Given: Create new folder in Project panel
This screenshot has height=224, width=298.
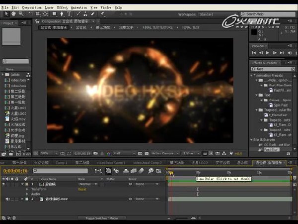Looking at the screenshot, I should coord(11,154).
